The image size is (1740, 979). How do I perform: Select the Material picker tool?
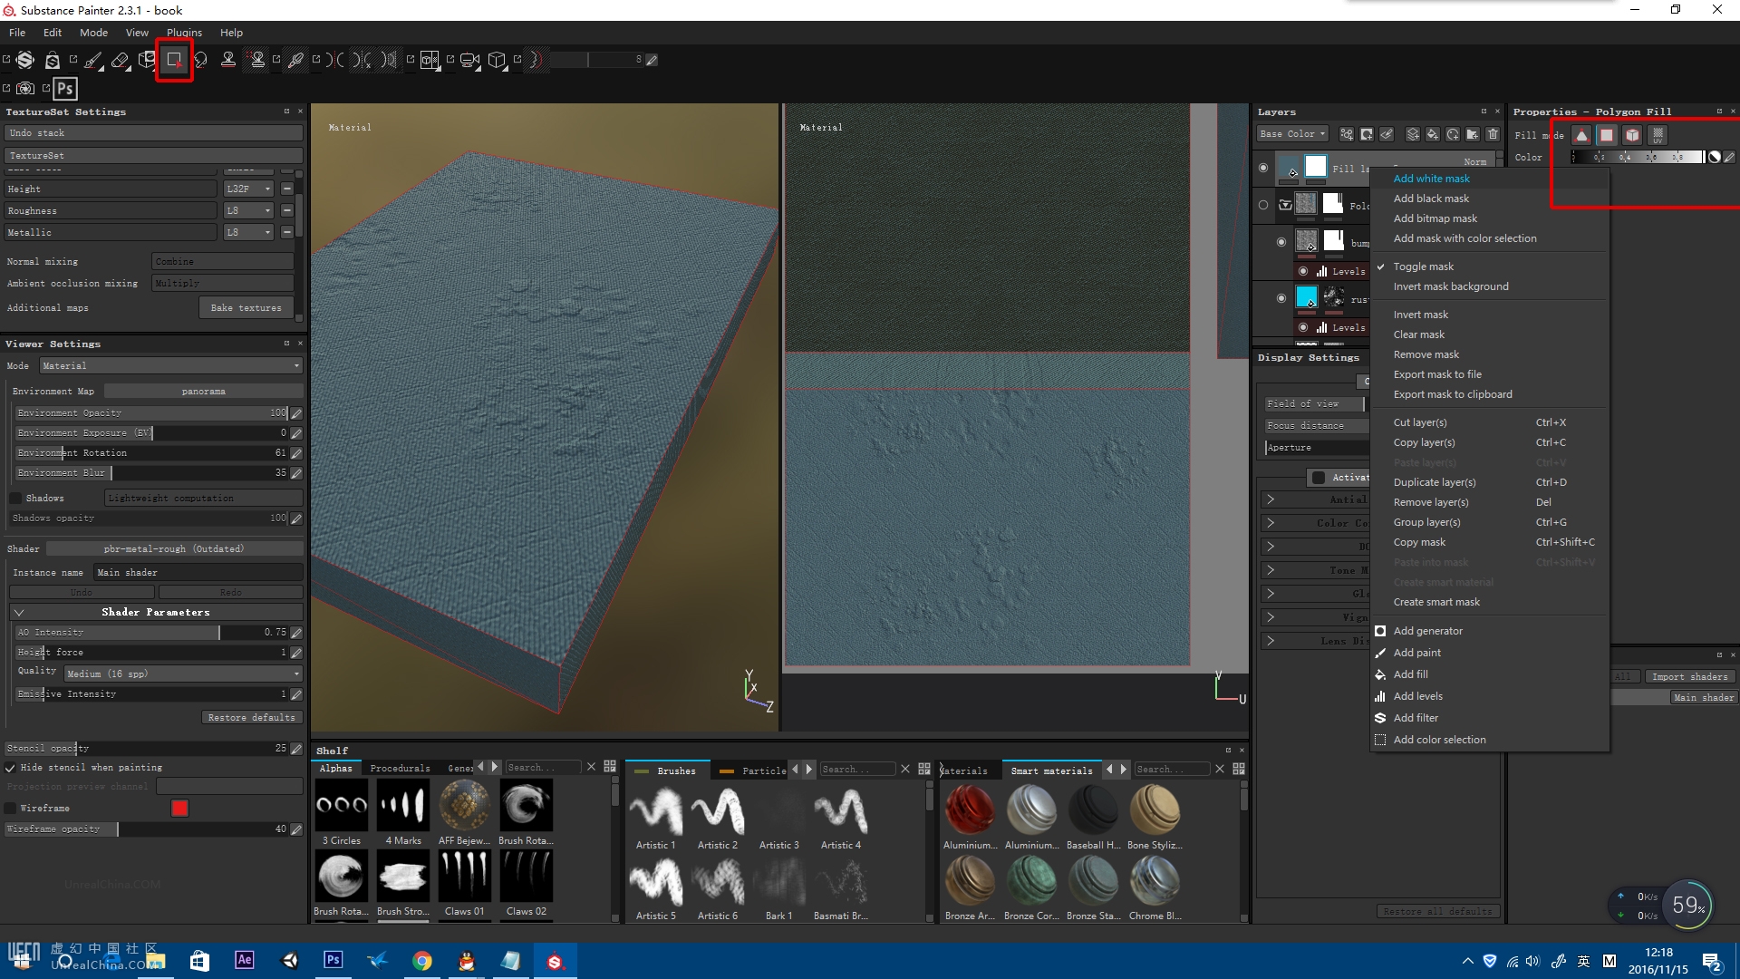[x=295, y=60]
